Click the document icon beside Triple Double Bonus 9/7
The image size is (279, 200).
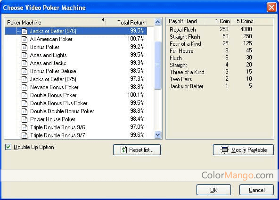pos(25,135)
